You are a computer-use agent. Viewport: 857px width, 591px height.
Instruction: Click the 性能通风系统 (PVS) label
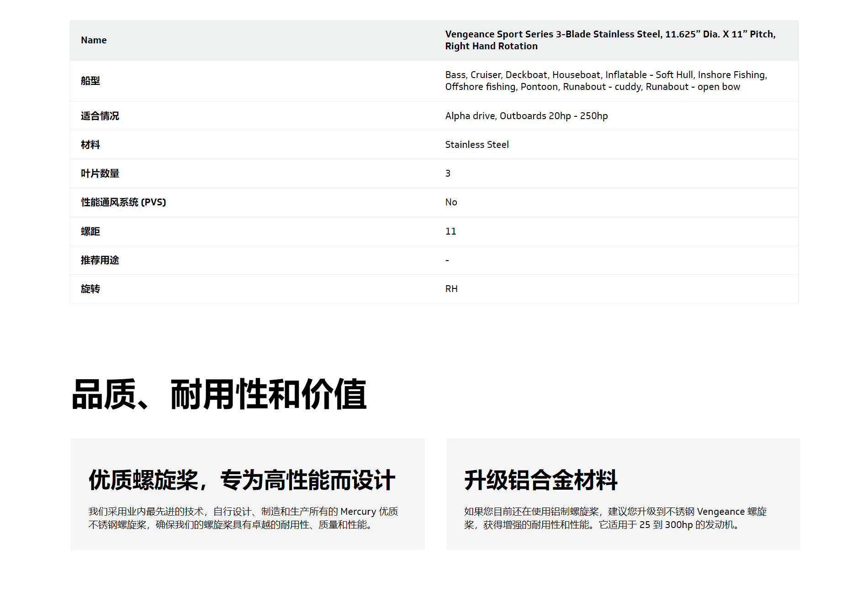123,202
